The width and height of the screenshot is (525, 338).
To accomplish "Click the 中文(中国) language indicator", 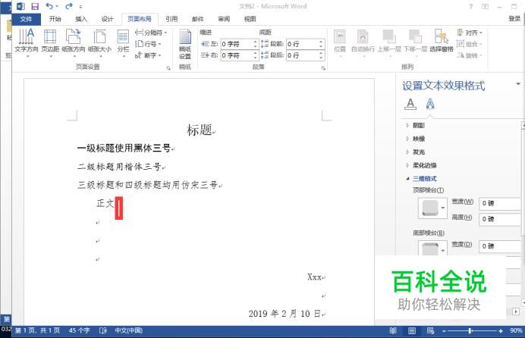I will 129,330.
